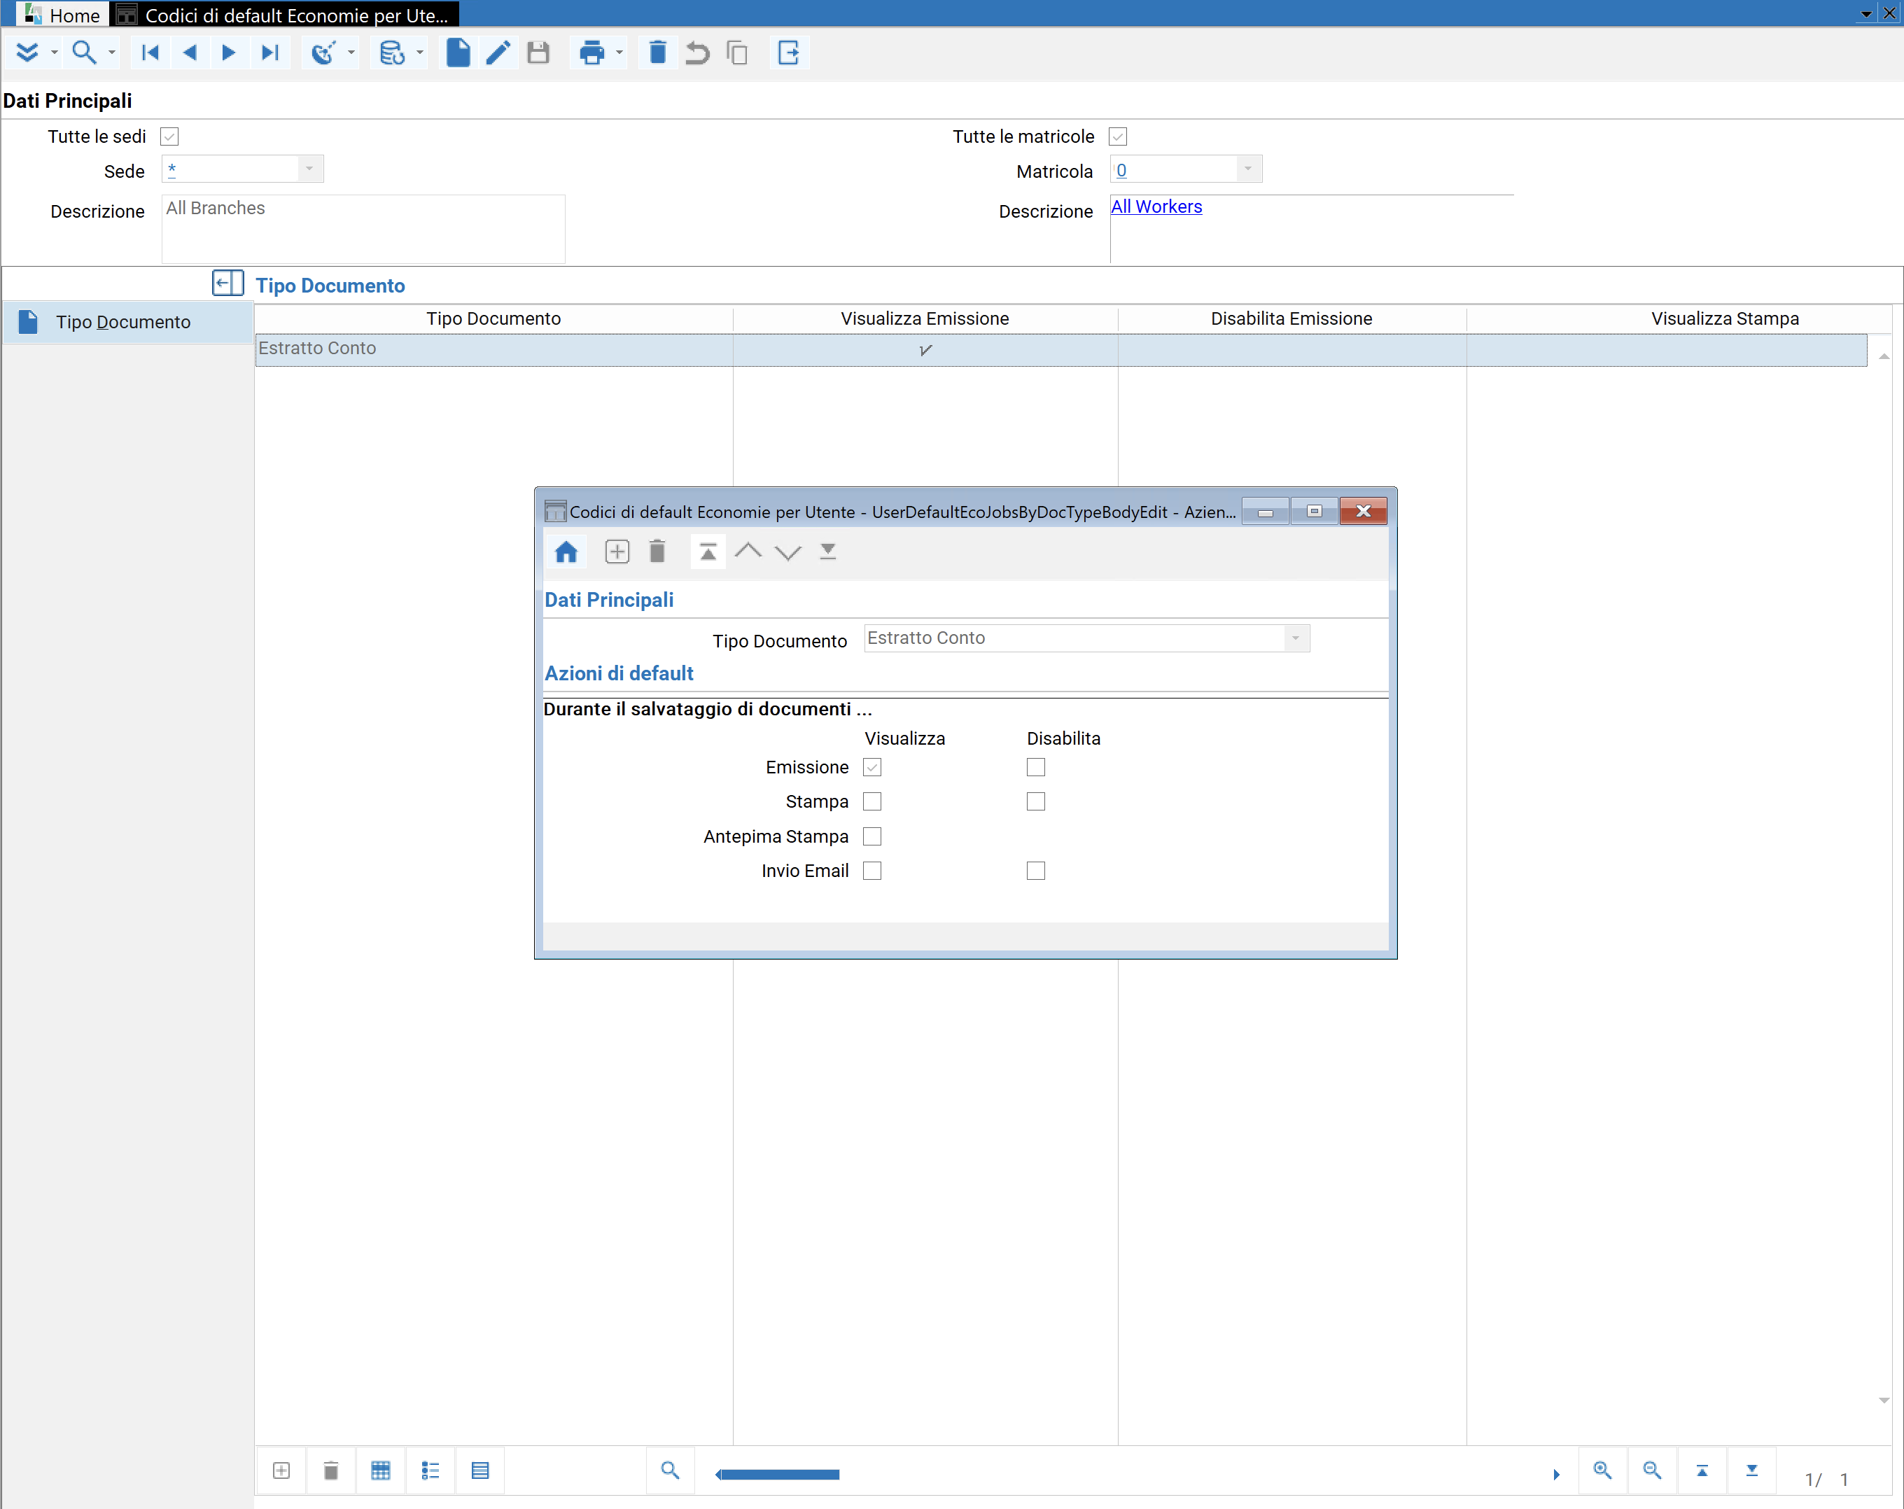Click the refresh/radar toolbar icon
Image resolution: width=1904 pixels, height=1509 pixels.
(x=323, y=53)
